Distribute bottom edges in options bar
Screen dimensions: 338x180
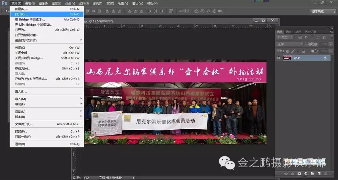pos(141,11)
